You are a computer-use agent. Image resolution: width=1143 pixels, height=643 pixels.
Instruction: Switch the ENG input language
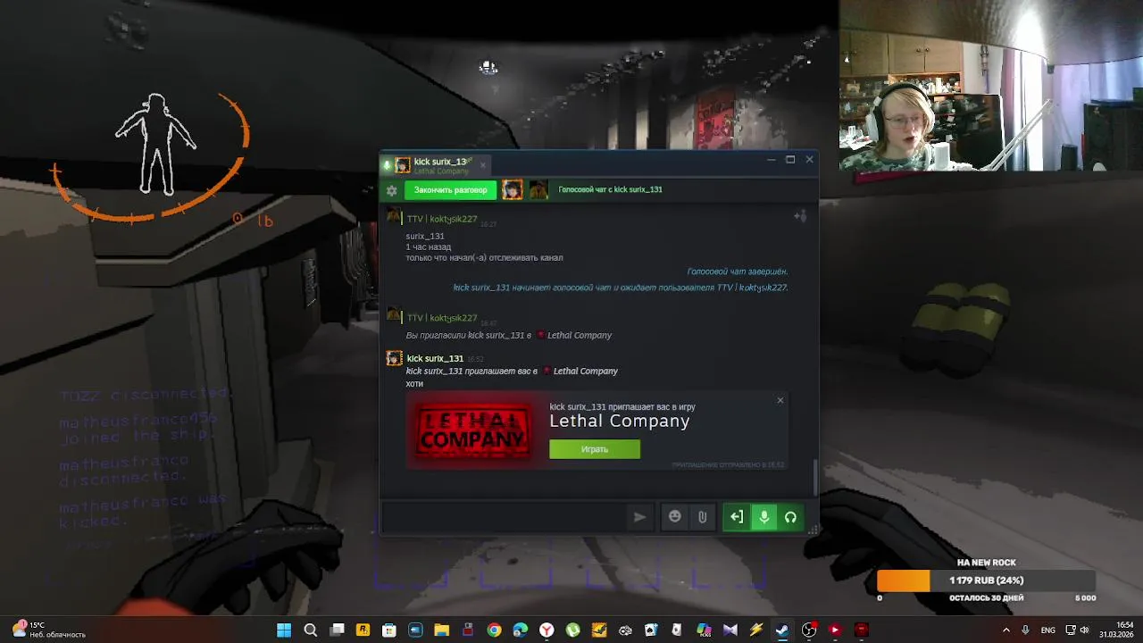1048,630
